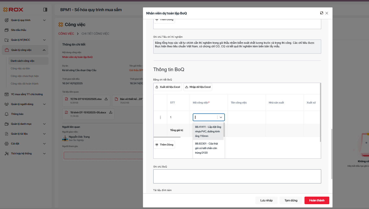Select option BB.82301 Cửa thải gió

point(206,148)
